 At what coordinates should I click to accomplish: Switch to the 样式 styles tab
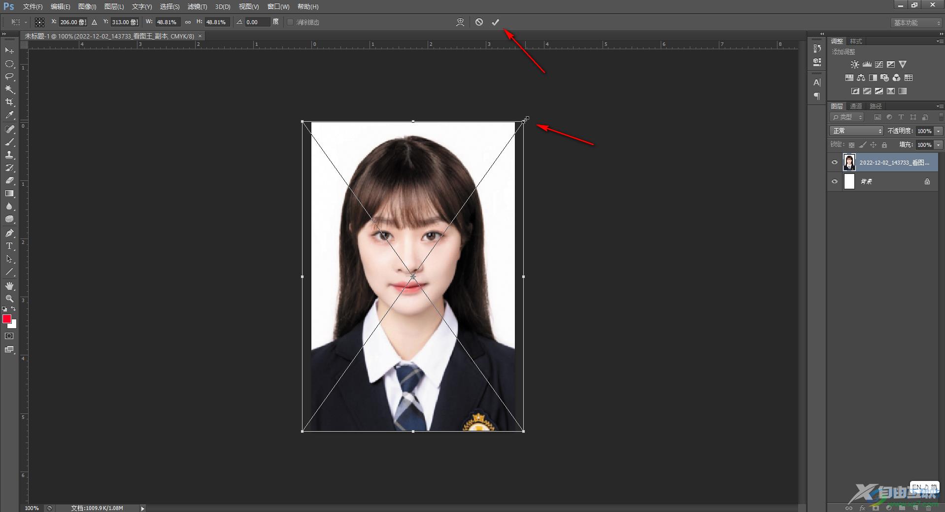click(x=856, y=41)
